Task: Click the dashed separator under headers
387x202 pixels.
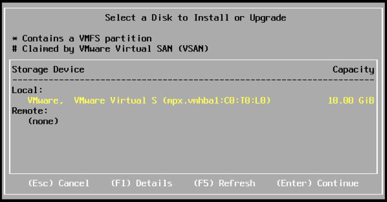Action: 192,80
